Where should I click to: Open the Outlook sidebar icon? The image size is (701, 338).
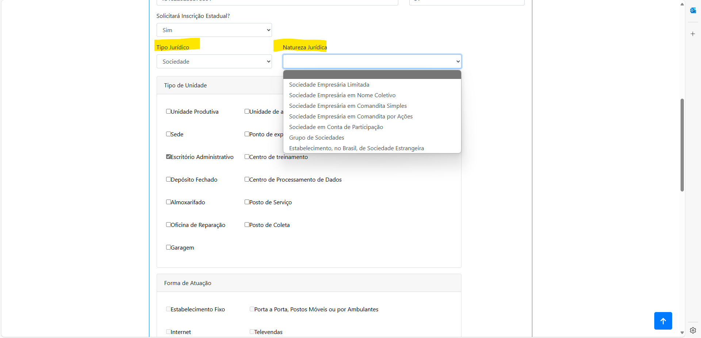[693, 10]
